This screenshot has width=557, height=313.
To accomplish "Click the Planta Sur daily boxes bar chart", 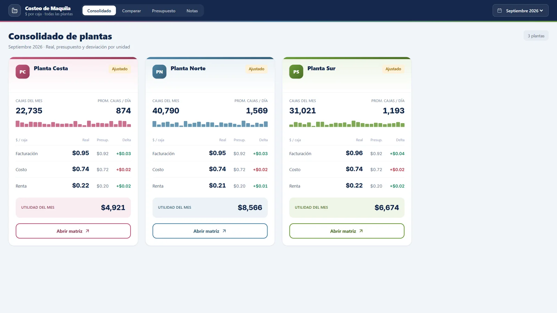I will 347,124.
